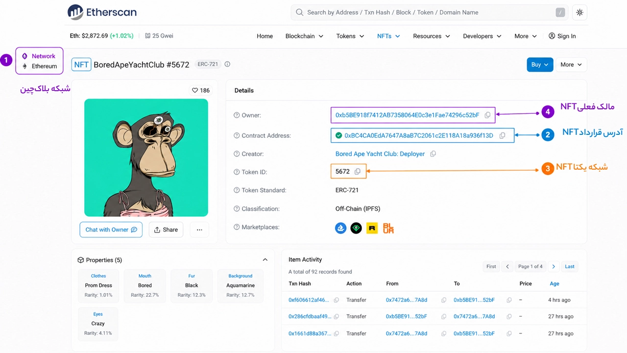The width and height of the screenshot is (627, 353).
Task: Click the Chat with Owner button
Action: coord(111,230)
